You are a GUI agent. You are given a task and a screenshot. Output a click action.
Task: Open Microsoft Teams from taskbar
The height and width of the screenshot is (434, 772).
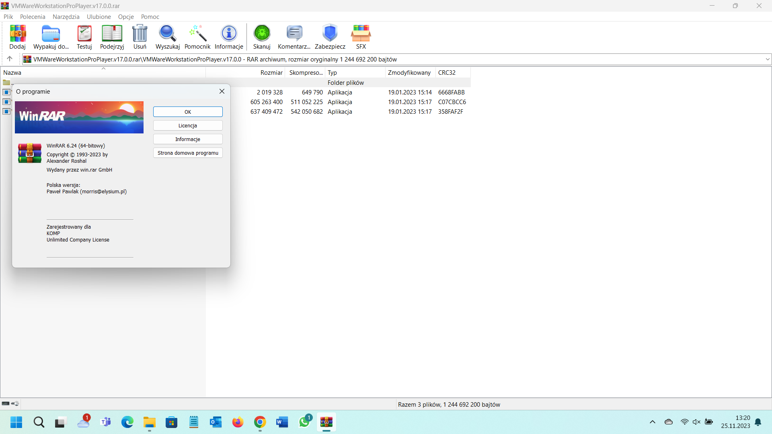pos(106,422)
